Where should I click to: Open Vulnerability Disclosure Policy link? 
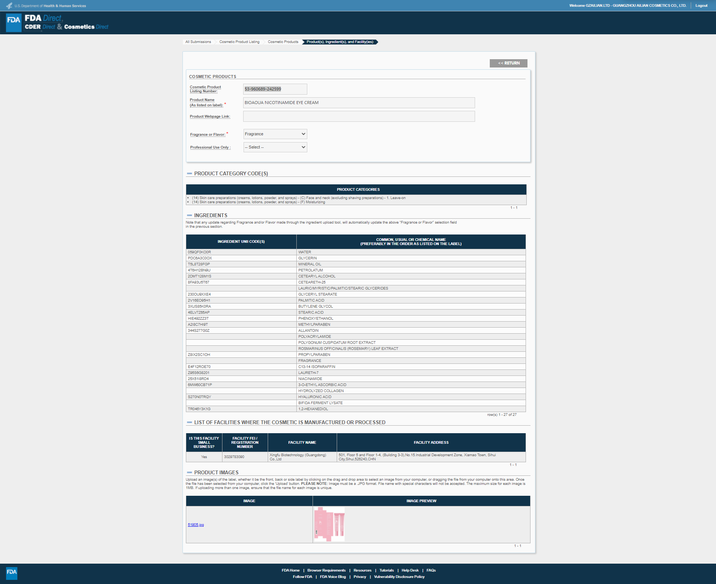399,577
